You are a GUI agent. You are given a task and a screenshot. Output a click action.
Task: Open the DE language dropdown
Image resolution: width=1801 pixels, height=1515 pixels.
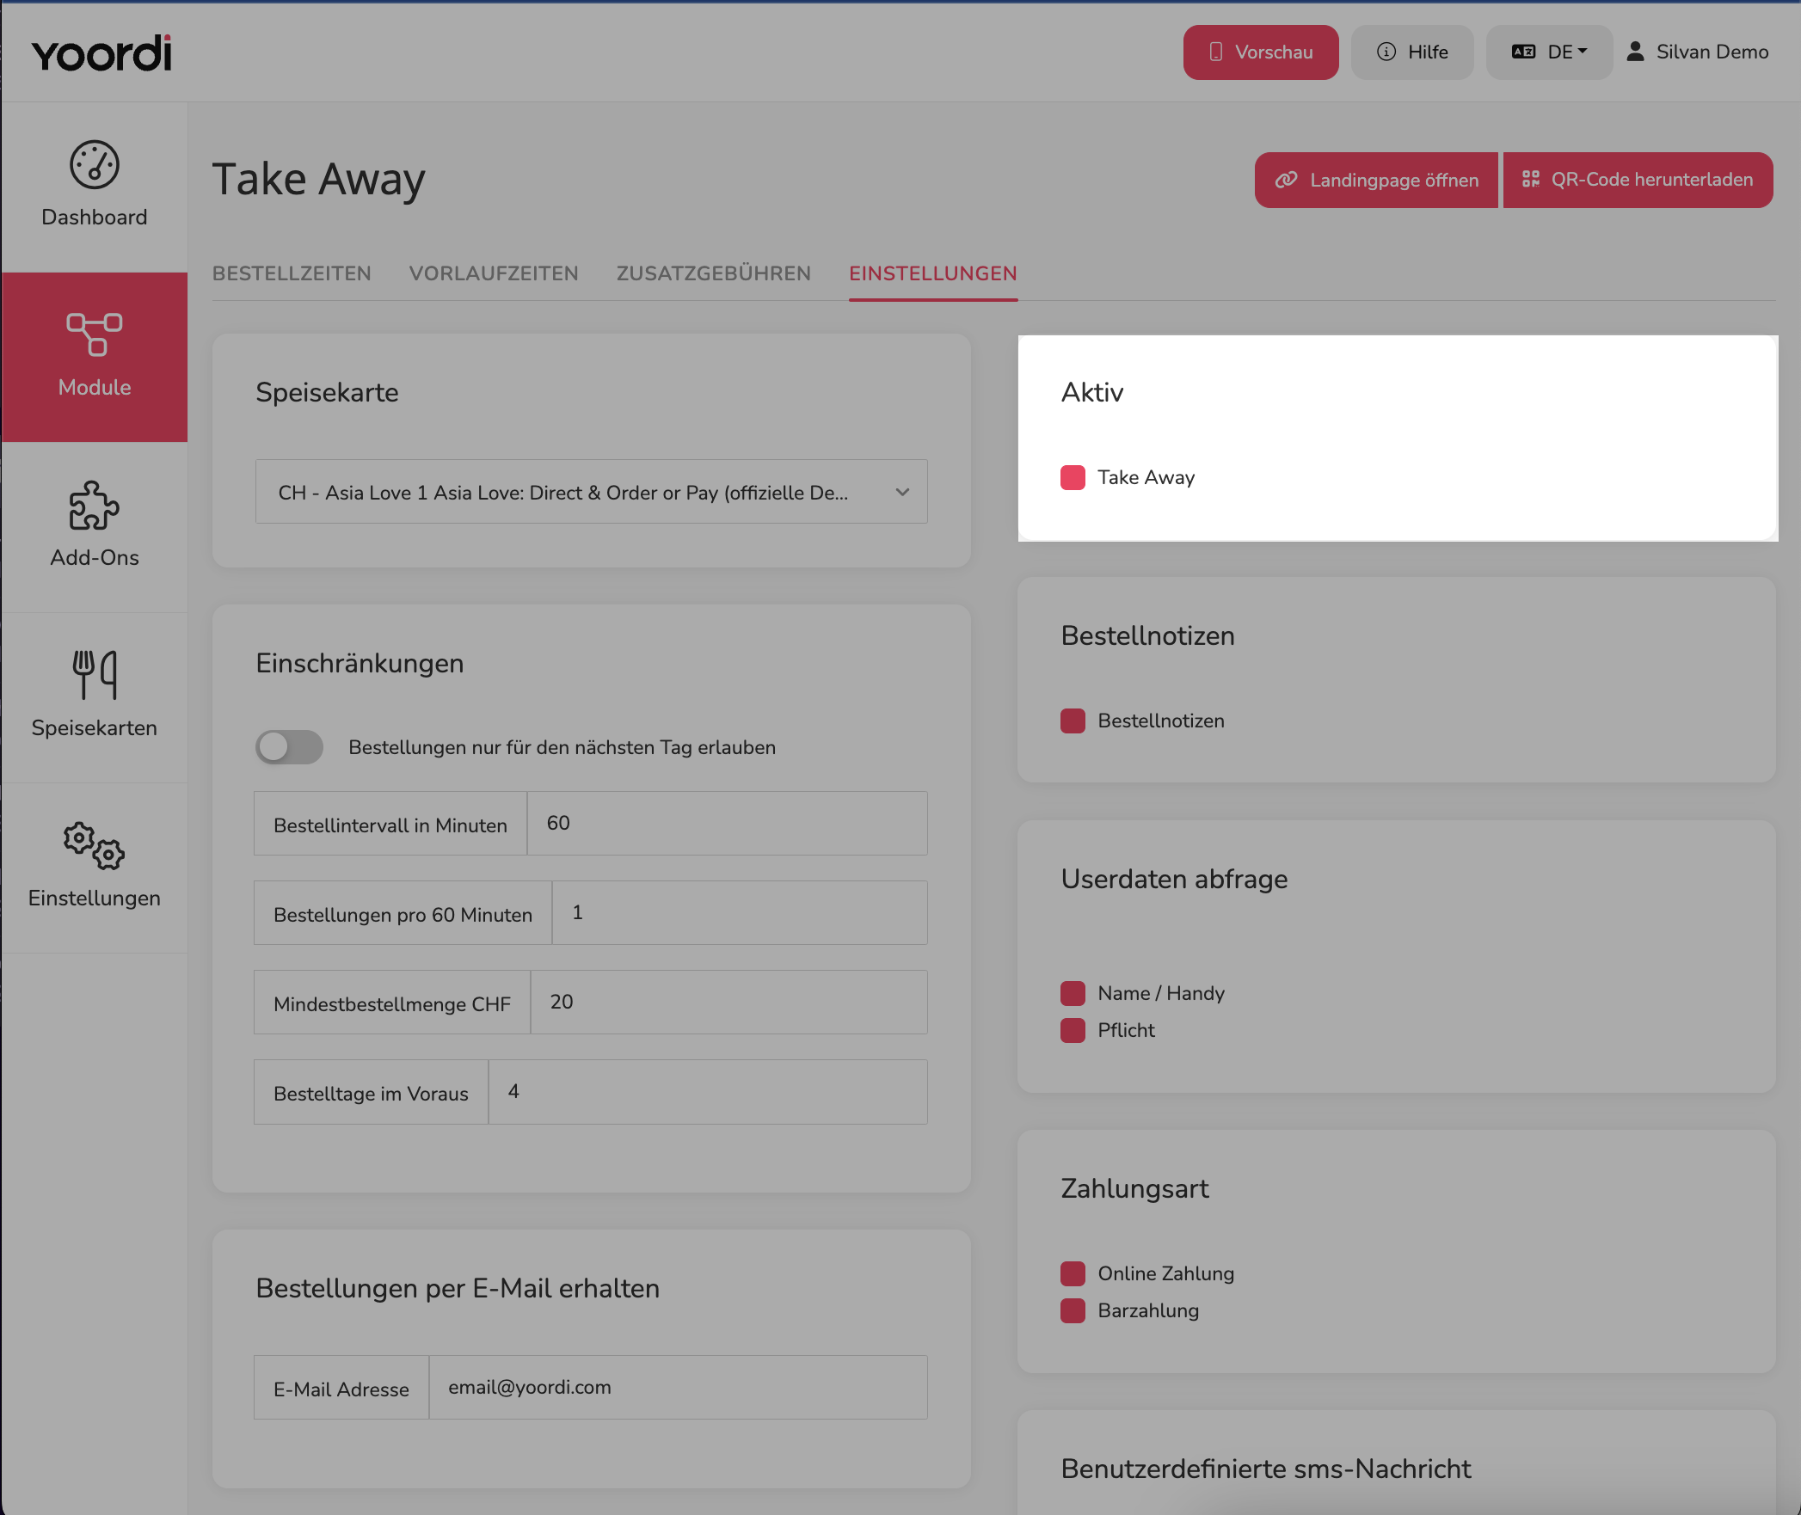tap(1549, 52)
